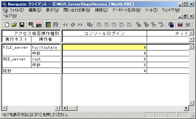Click the copy pages icon
The image size is (196, 119).
pyautogui.click(x=90, y=25)
